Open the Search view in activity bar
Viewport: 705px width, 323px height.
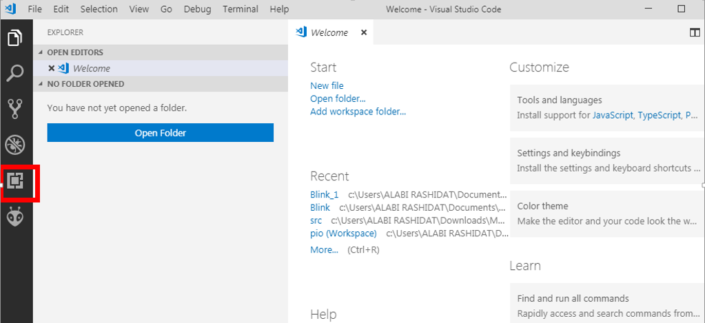point(15,73)
